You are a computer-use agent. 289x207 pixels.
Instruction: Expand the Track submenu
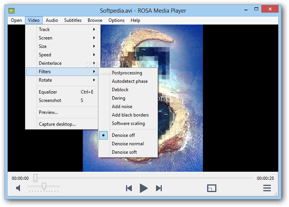[x=62, y=30]
